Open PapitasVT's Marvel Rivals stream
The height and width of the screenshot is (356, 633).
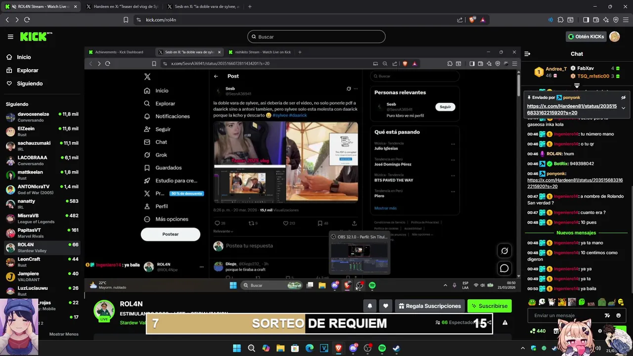pyautogui.click(x=42, y=233)
